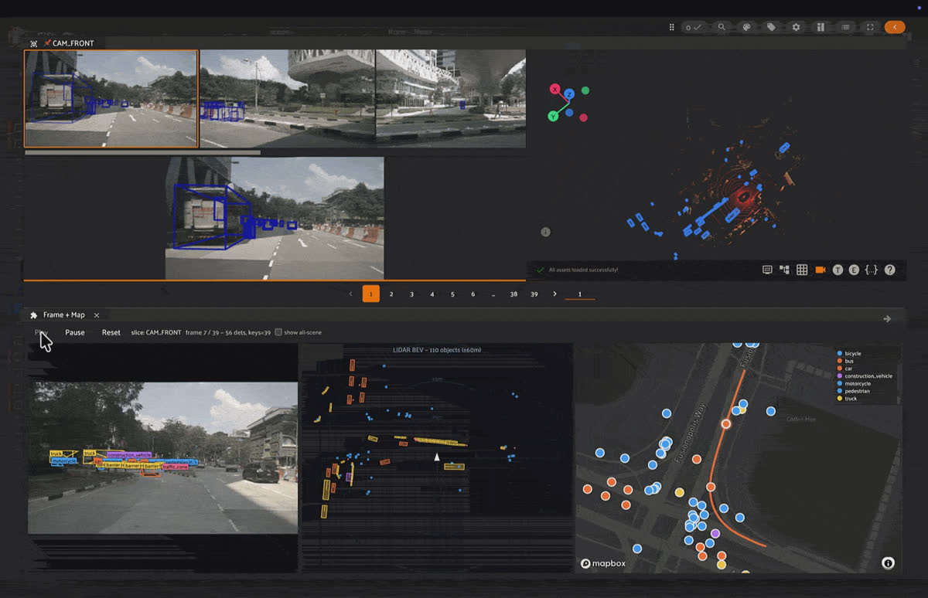Select the second camera thumbnail
Screen dimensions: 928x598
pyautogui.click(x=287, y=98)
